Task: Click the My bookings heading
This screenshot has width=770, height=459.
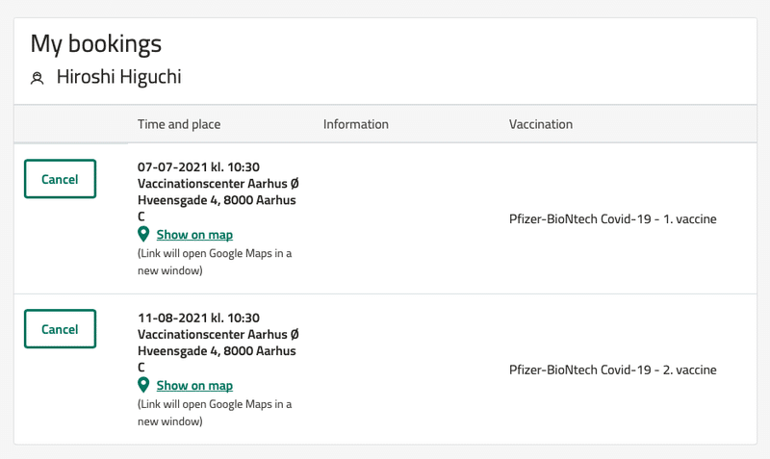Action: pyautogui.click(x=95, y=43)
